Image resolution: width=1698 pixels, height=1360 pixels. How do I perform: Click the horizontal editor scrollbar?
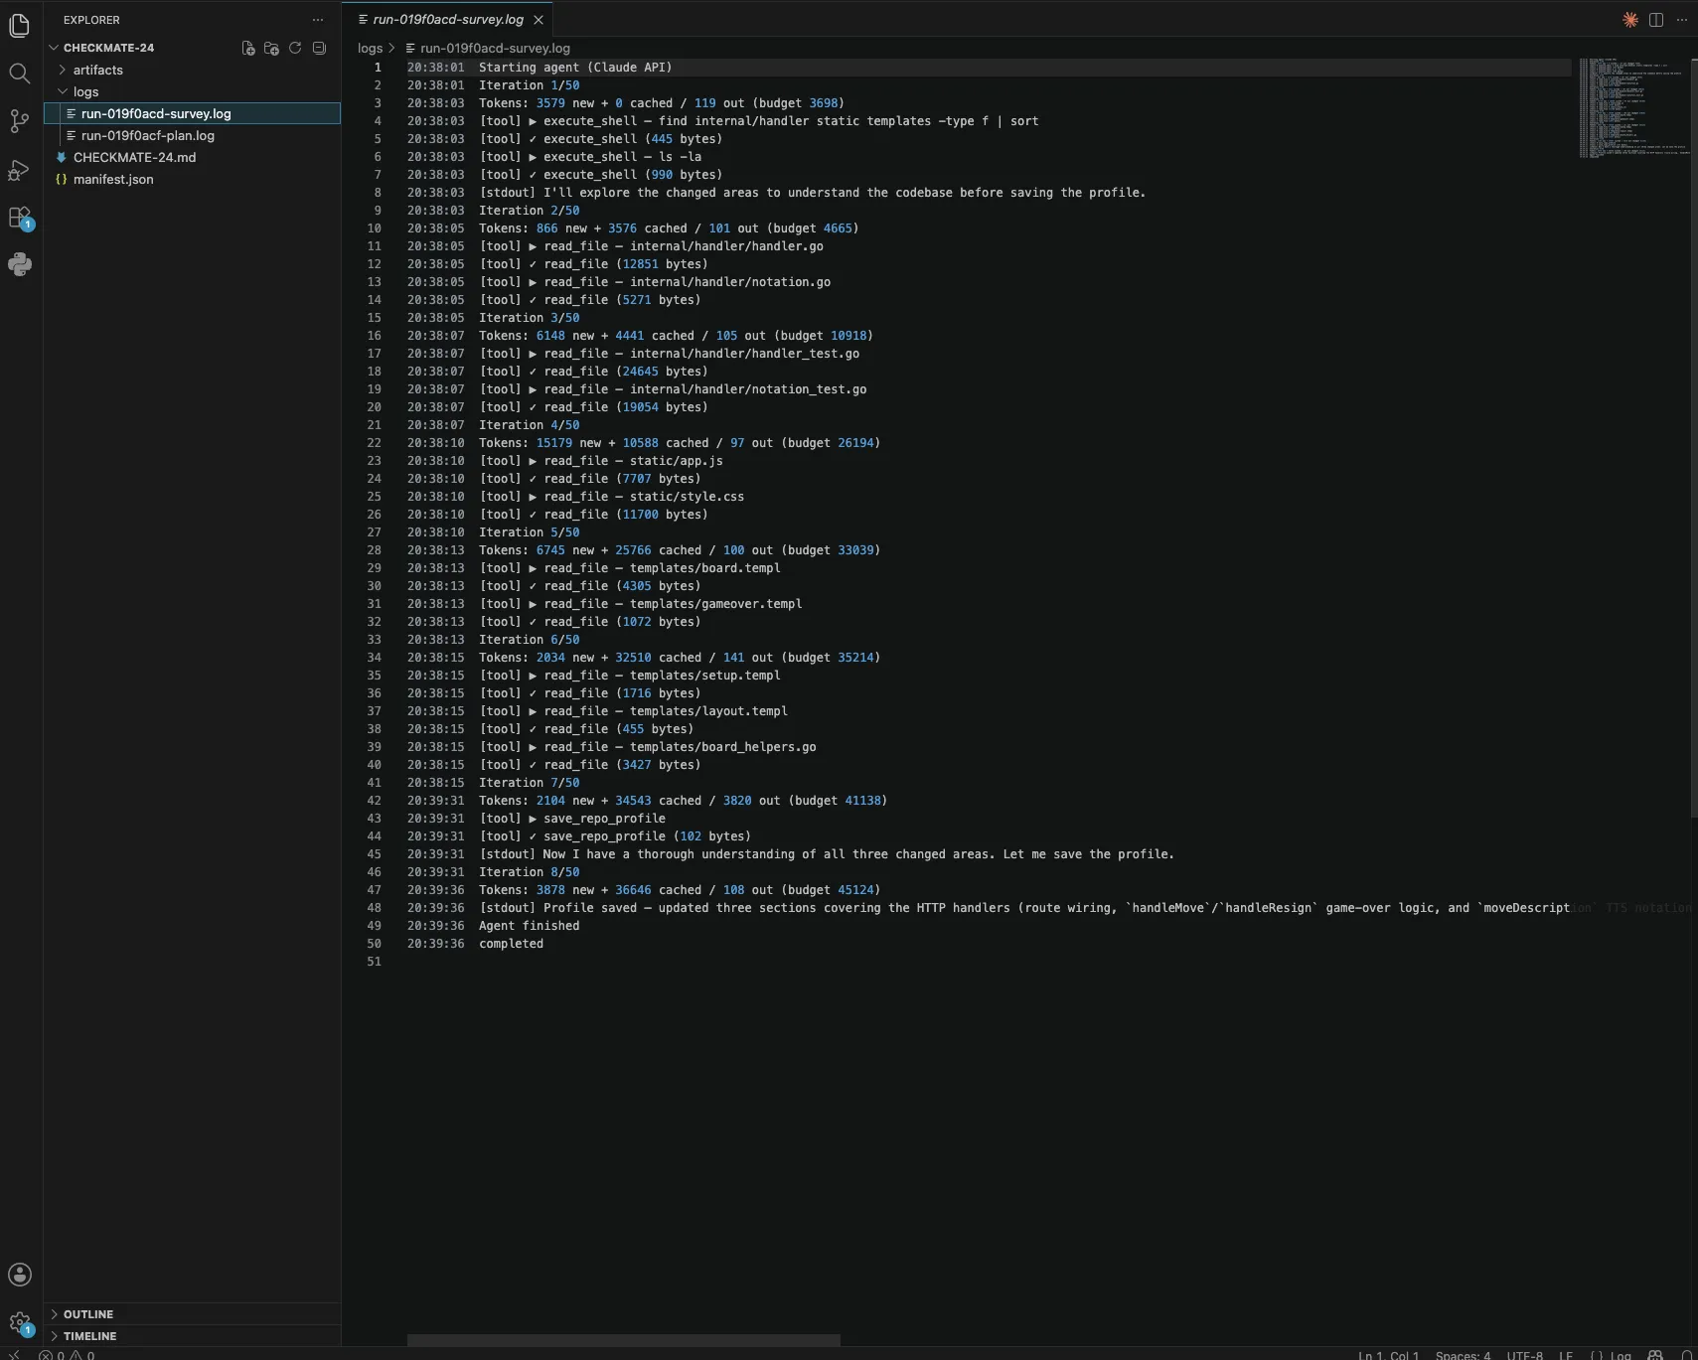[x=624, y=1340]
